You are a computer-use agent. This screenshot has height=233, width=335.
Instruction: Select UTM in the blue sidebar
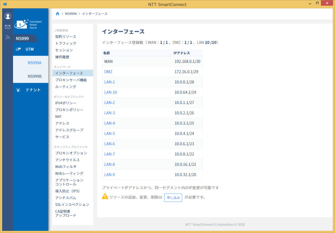pyautogui.click(x=30, y=49)
